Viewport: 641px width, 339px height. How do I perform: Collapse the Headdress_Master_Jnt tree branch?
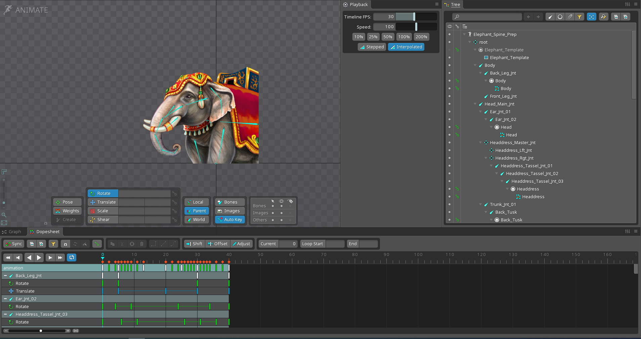[x=481, y=142]
